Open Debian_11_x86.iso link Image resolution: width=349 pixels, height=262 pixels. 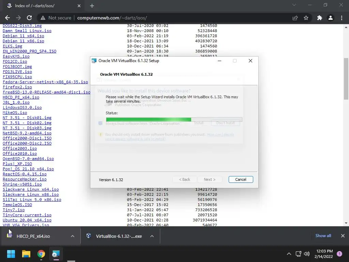coord(24,41)
